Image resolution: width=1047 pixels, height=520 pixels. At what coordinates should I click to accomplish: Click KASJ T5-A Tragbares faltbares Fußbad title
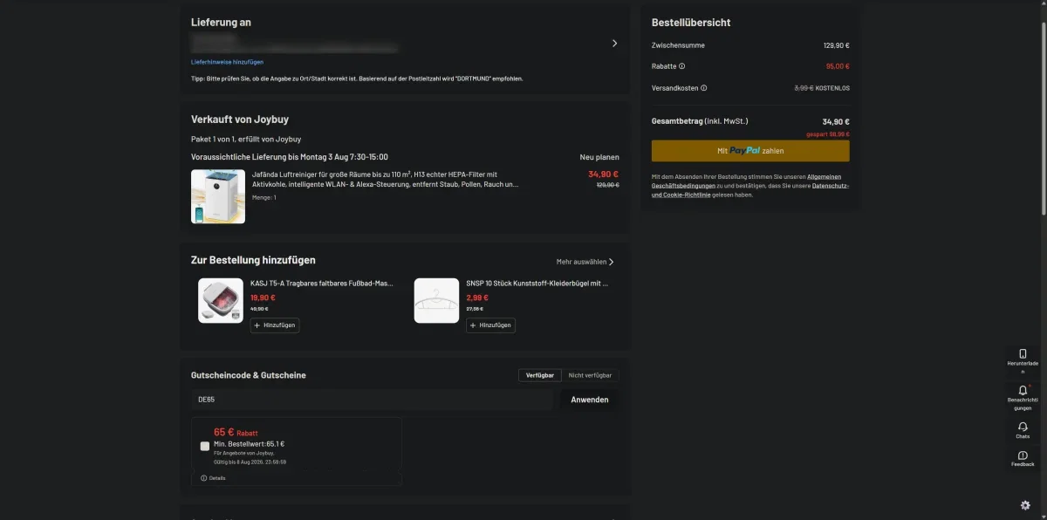(x=321, y=284)
